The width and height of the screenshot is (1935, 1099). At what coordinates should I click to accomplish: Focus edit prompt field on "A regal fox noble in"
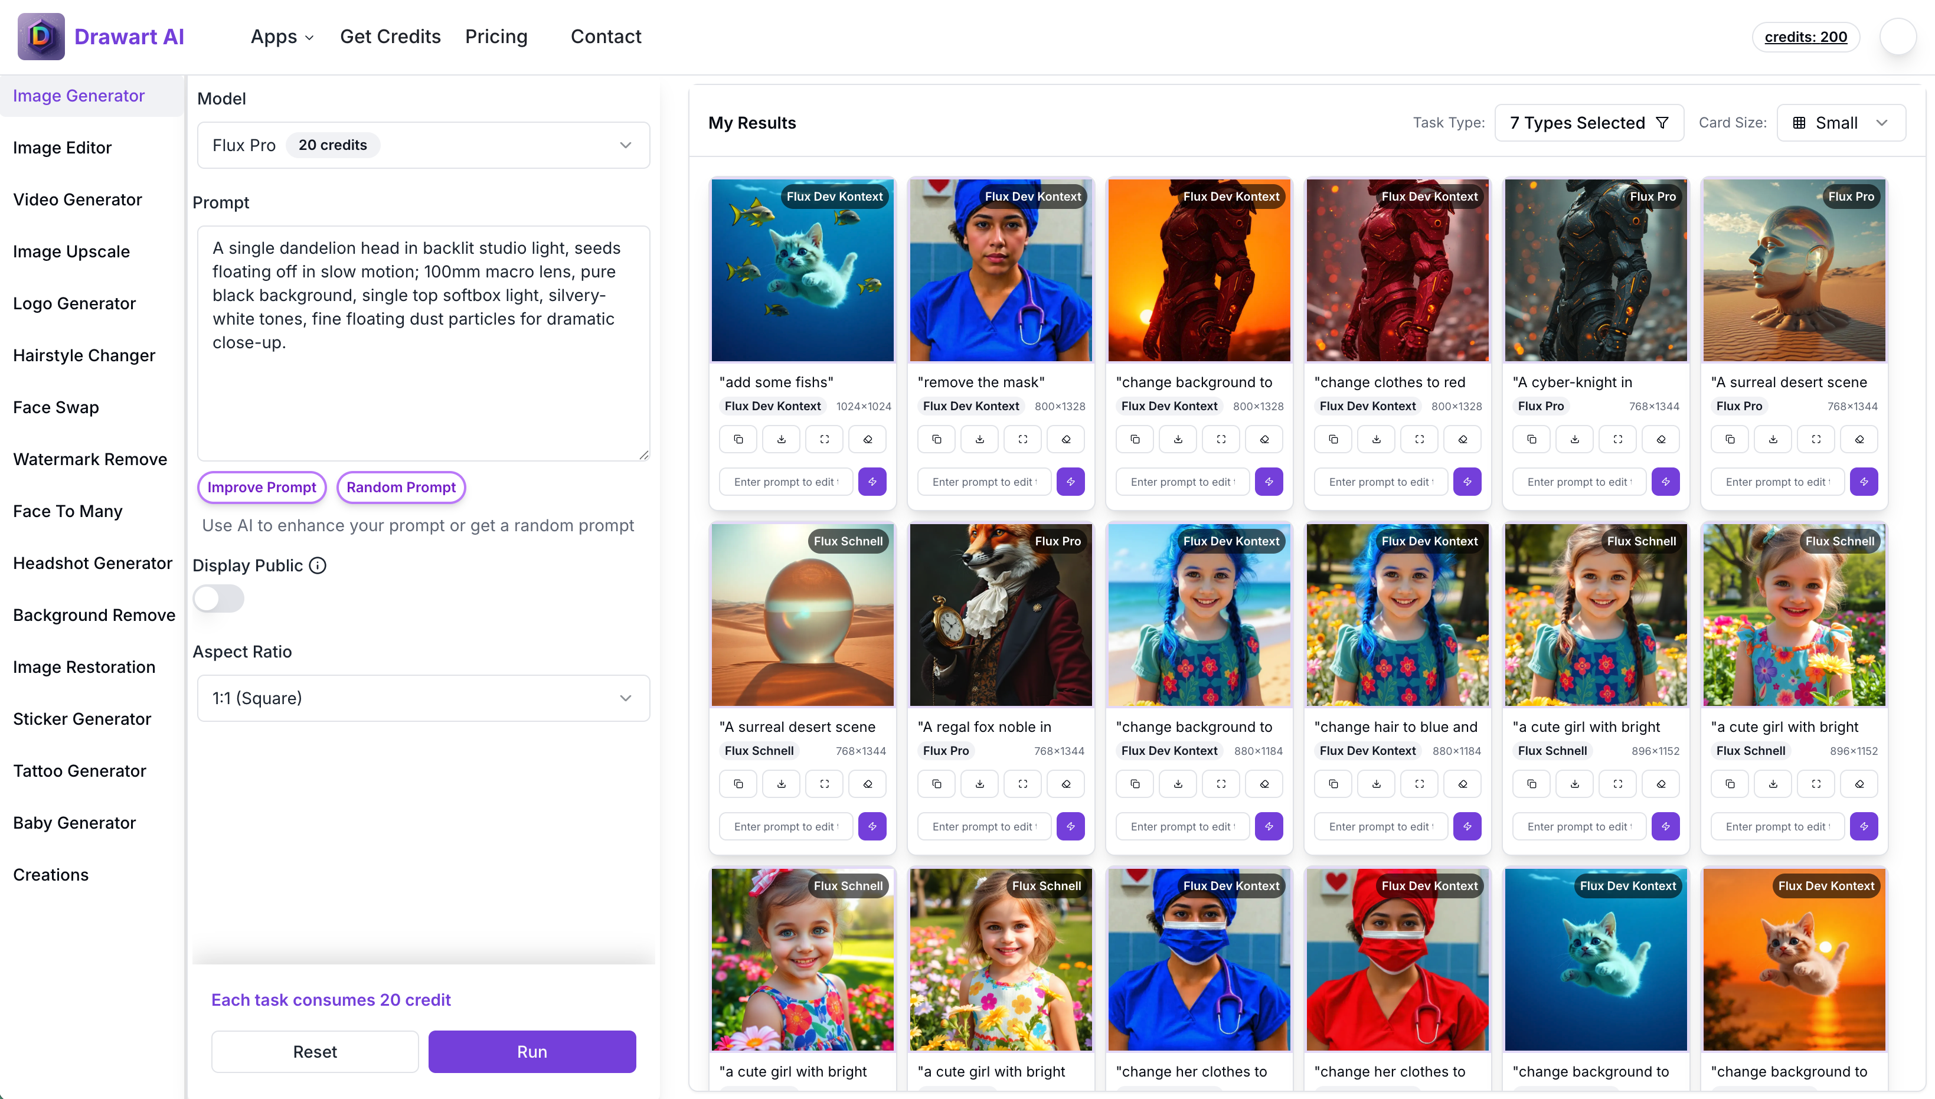click(x=984, y=826)
